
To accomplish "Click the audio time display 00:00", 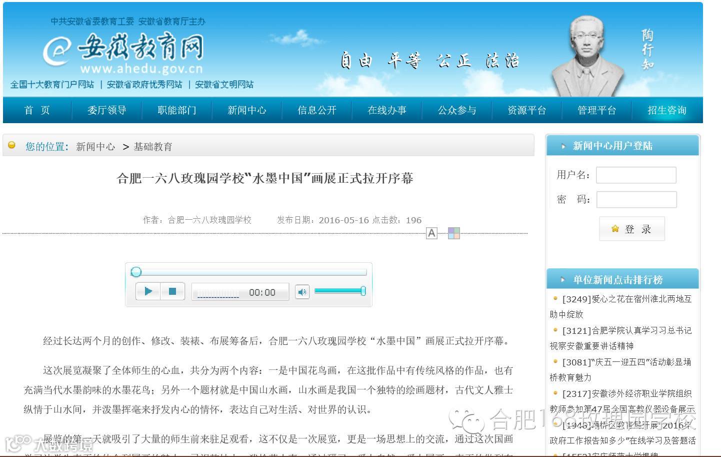I will click(262, 292).
